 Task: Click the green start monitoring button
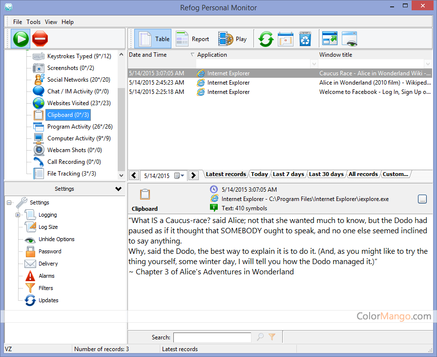tap(21, 39)
